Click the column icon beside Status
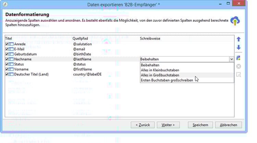This screenshot has width=257, height=143. click(11, 64)
